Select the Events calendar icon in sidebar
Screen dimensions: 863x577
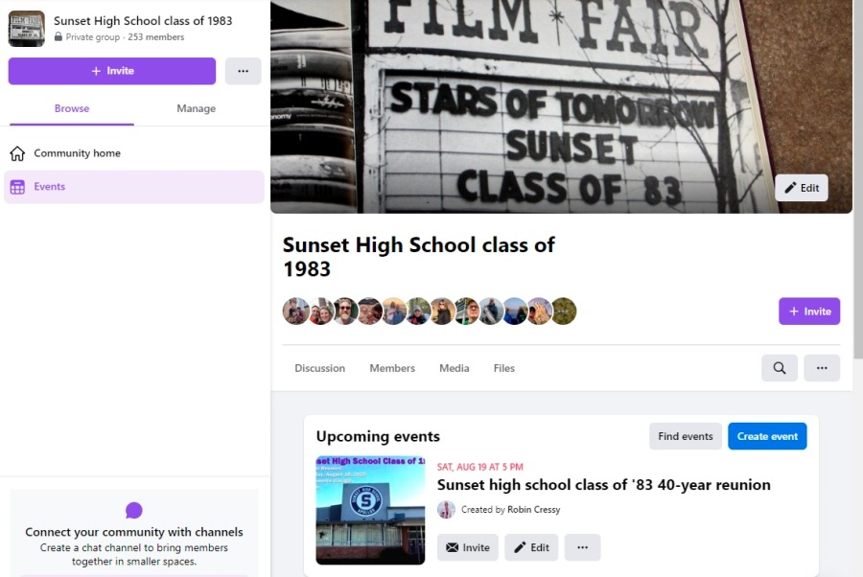17,187
